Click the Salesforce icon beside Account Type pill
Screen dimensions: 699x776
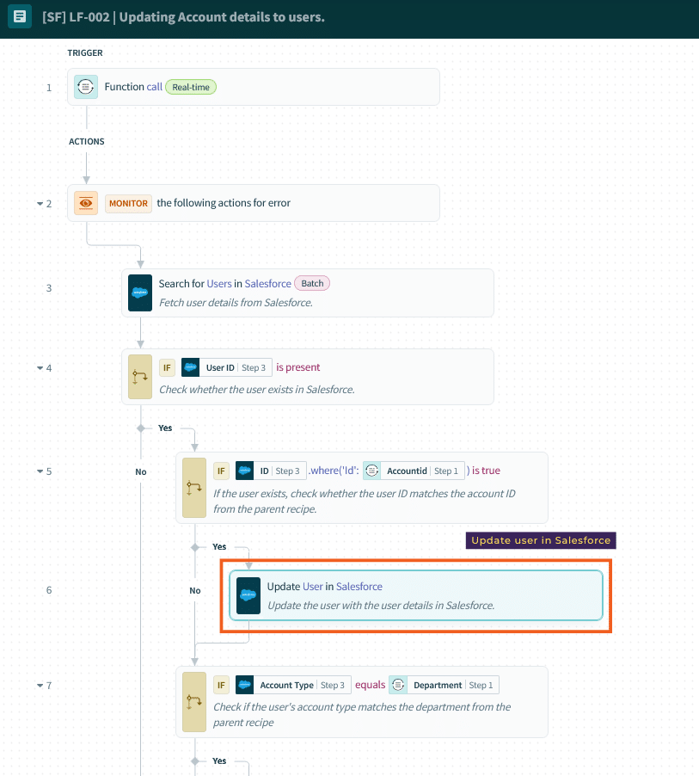[x=244, y=685]
